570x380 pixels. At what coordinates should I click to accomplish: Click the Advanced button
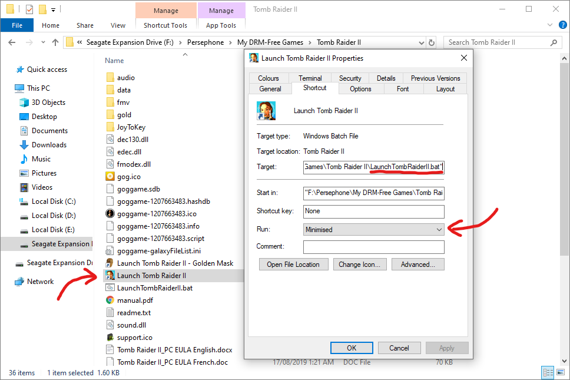point(417,265)
